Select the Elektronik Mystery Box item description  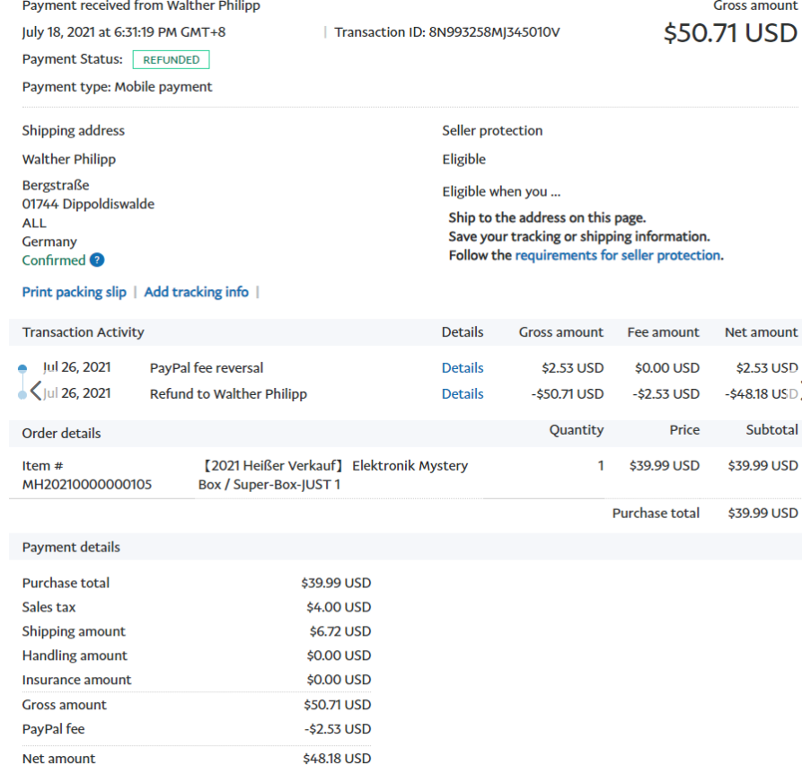tap(332, 475)
